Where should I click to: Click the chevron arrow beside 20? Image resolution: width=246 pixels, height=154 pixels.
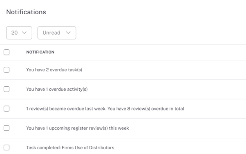[24, 33]
